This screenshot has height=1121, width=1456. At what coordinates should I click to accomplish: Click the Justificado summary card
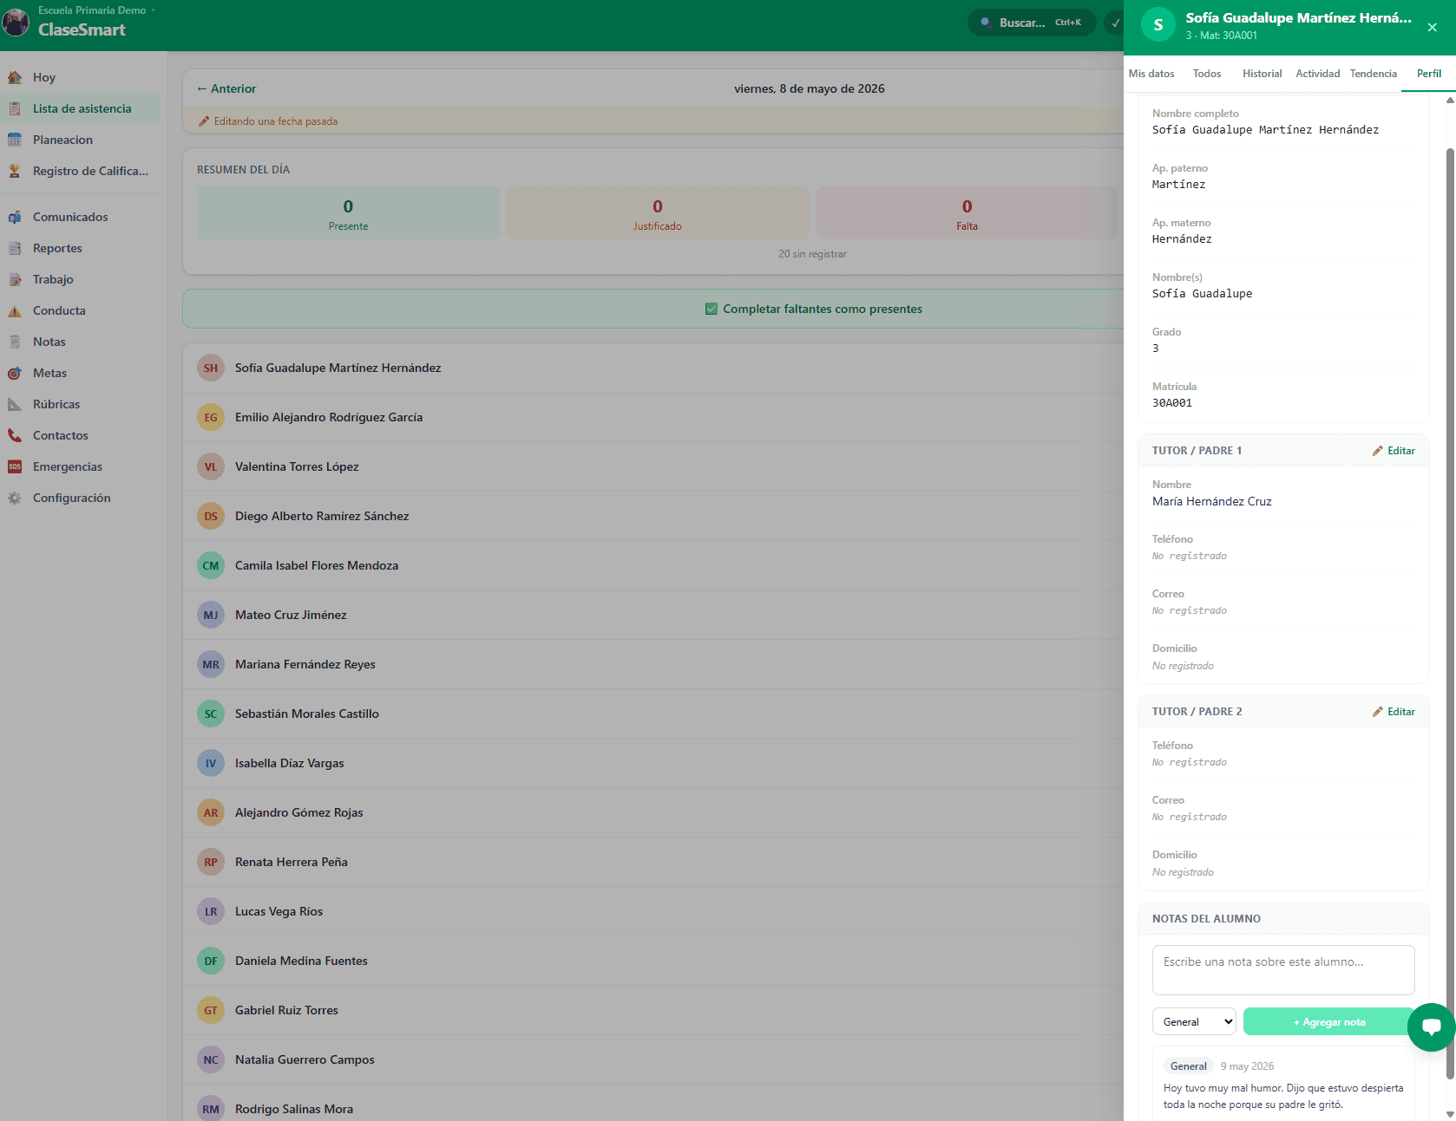point(658,213)
